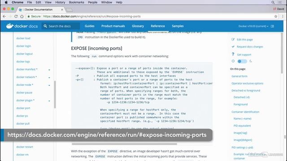
Task: Jump to Operator exclusive options section
Action: click(x=248, y=84)
